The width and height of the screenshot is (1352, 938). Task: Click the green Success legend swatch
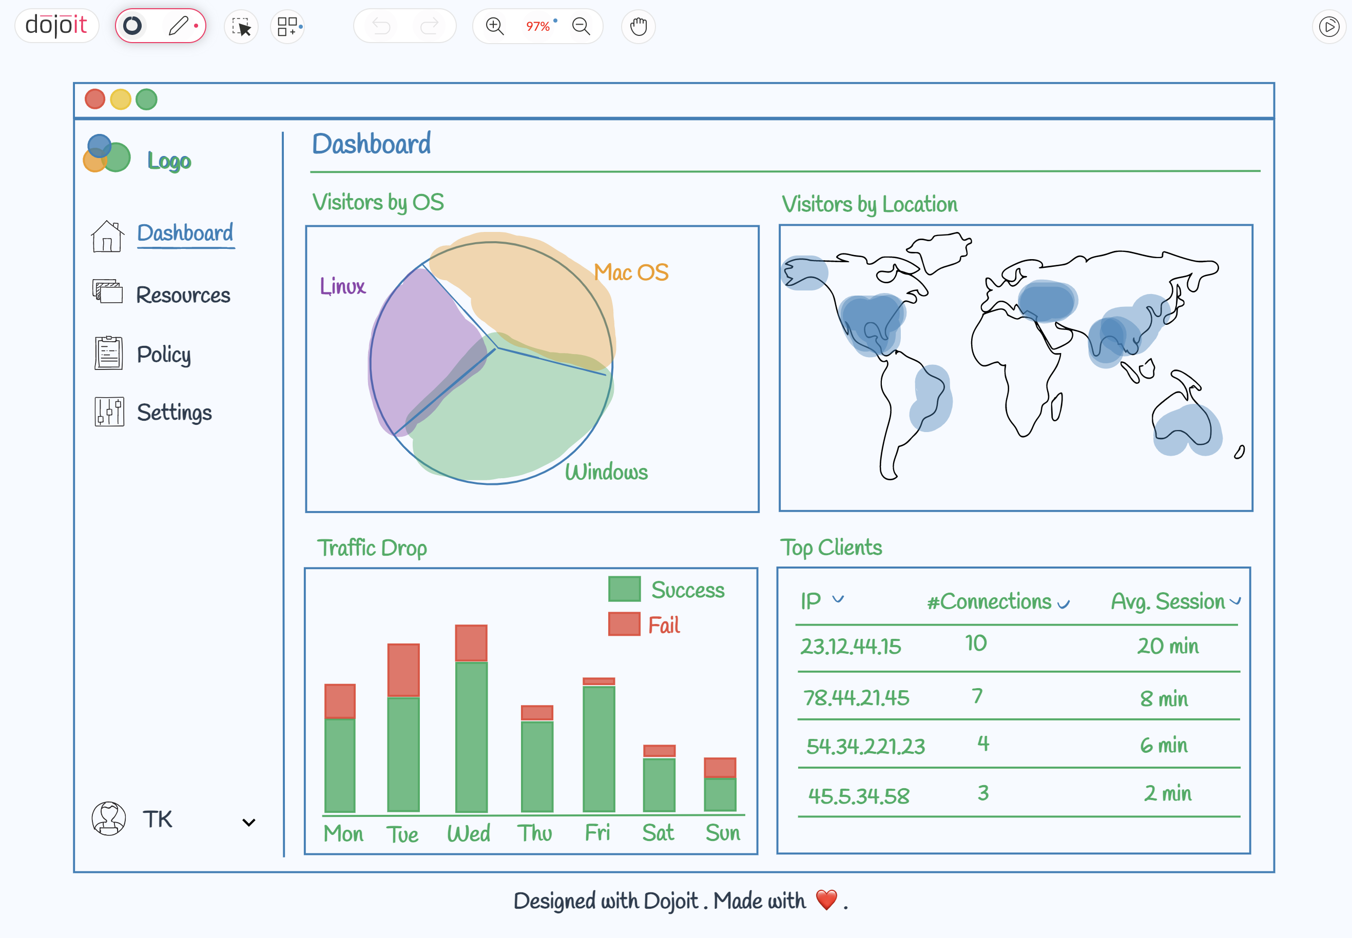click(x=624, y=589)
